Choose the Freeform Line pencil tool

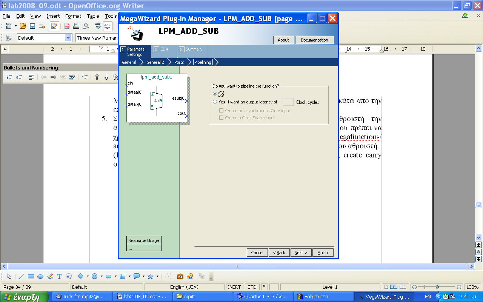click(x=50, y=276)
